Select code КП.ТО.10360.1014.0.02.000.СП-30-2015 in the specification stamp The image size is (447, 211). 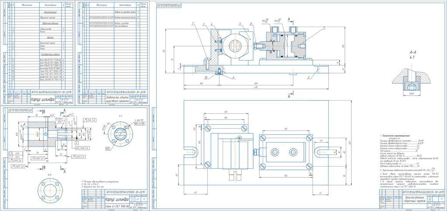(x=52, y=92)
